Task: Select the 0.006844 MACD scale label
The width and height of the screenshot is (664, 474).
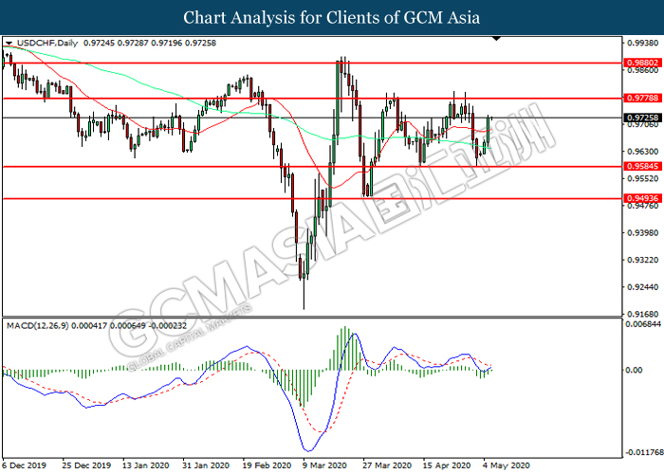Action: [x=643, y=324]
